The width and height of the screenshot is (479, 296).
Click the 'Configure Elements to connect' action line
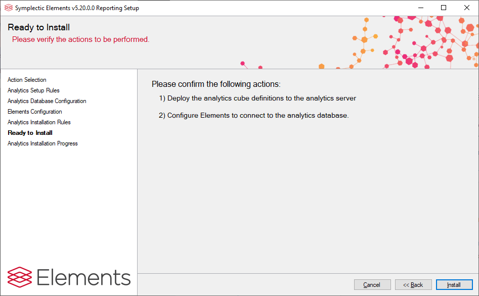(x=254, y=116)
